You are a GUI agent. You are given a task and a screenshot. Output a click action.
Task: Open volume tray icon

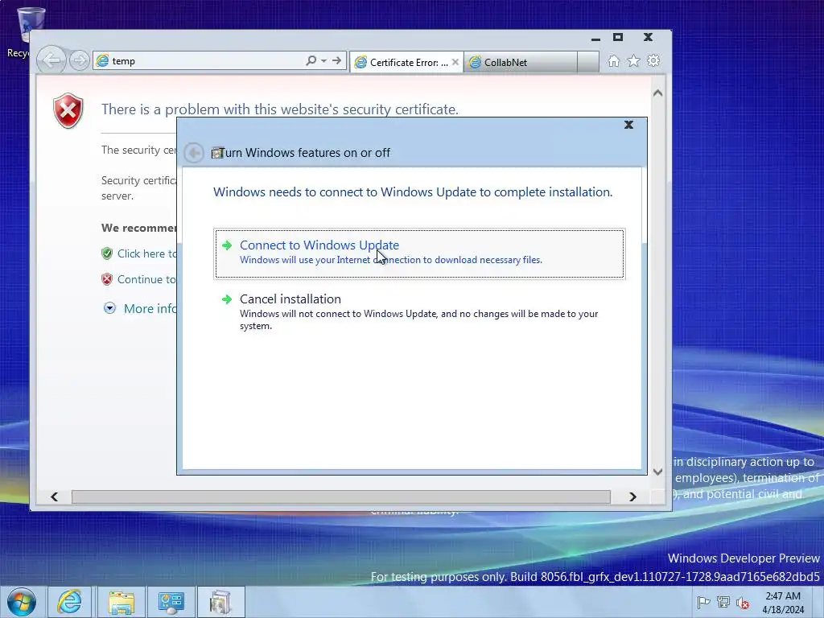[x=743, y=603]
